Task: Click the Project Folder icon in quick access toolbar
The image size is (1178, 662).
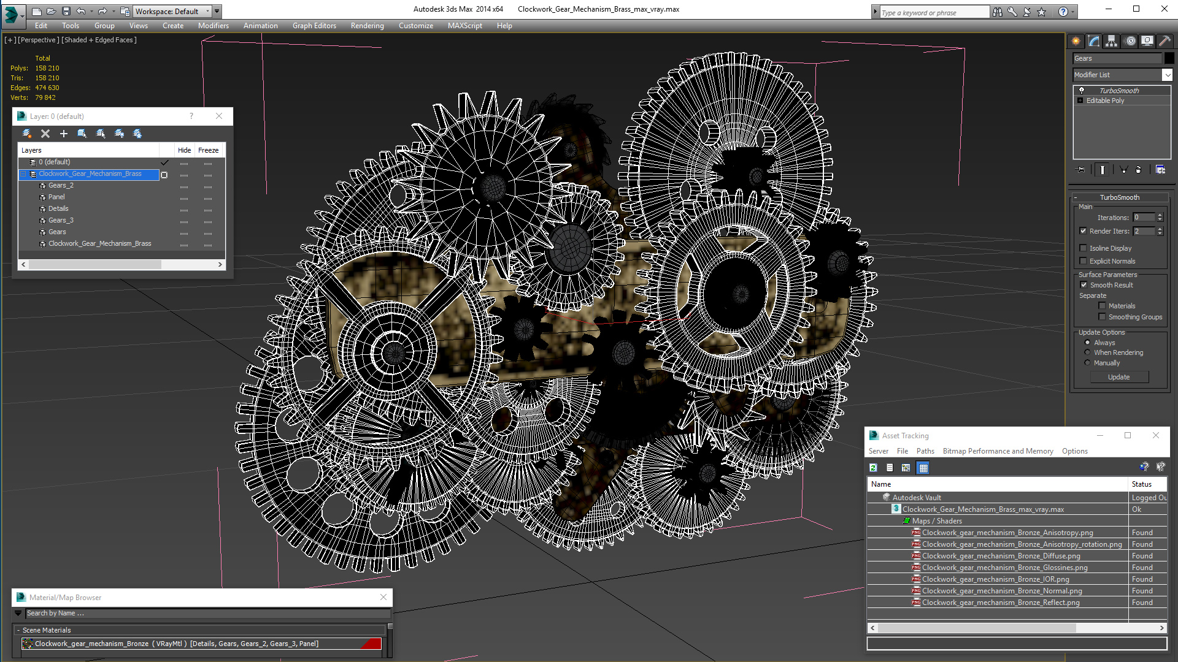Action: tap(125, 11)
